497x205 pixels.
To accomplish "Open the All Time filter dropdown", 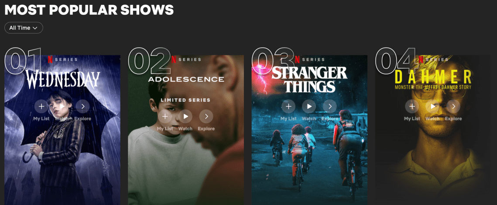I will pyautogui.click(x=24, y=28).
